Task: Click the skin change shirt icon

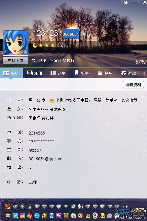Action: pyautogui.click(x=126, y=3)
